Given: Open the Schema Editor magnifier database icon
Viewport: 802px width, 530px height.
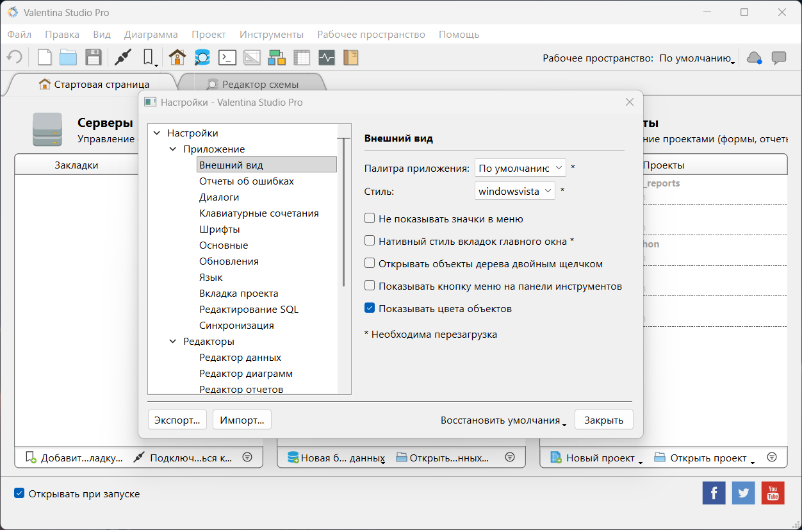Looking at the screenshot, I should coord(202,58).
